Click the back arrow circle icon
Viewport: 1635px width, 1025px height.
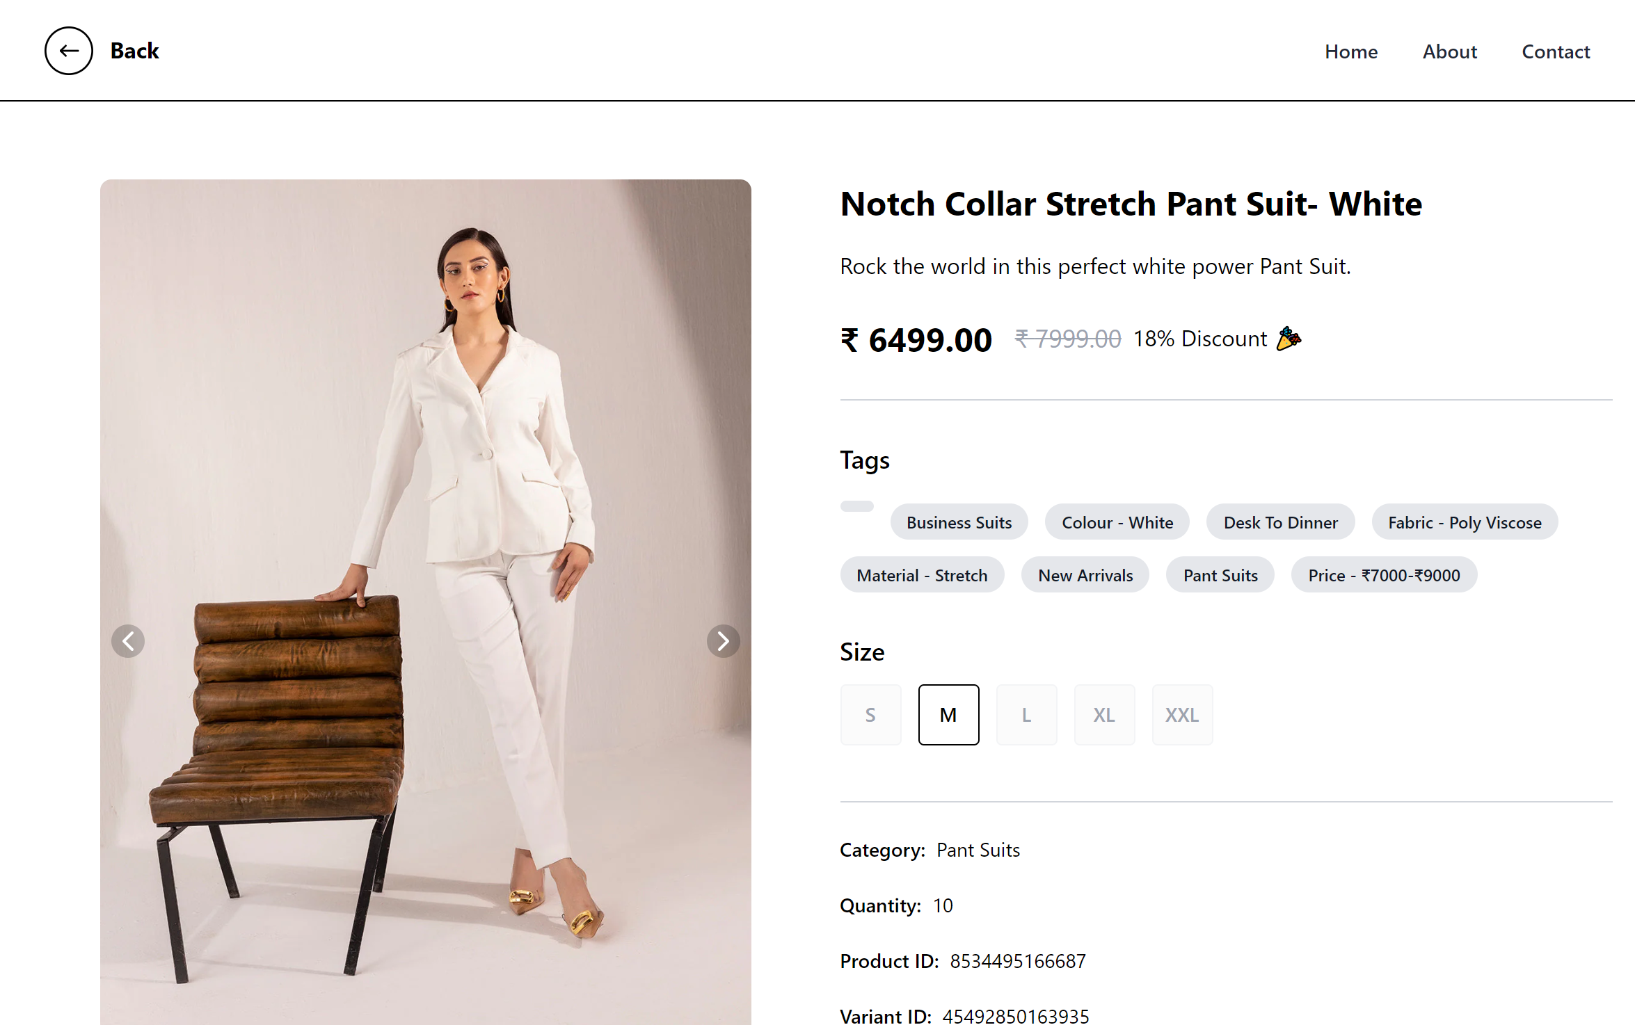(69, 51)
